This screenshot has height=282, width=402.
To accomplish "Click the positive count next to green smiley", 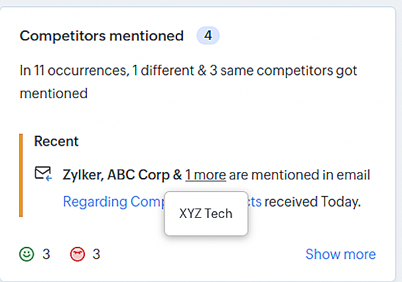I will point(46,254).
